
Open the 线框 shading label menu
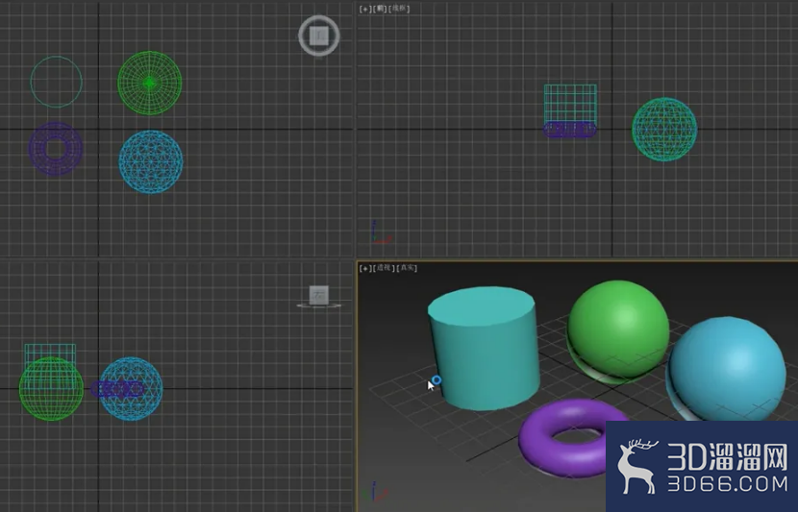click(x=399, y=9)
